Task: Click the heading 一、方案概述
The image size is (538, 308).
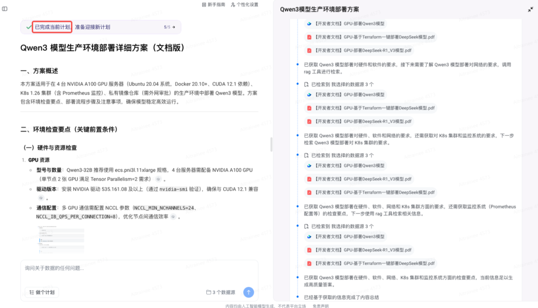Action: click(39, 71)
